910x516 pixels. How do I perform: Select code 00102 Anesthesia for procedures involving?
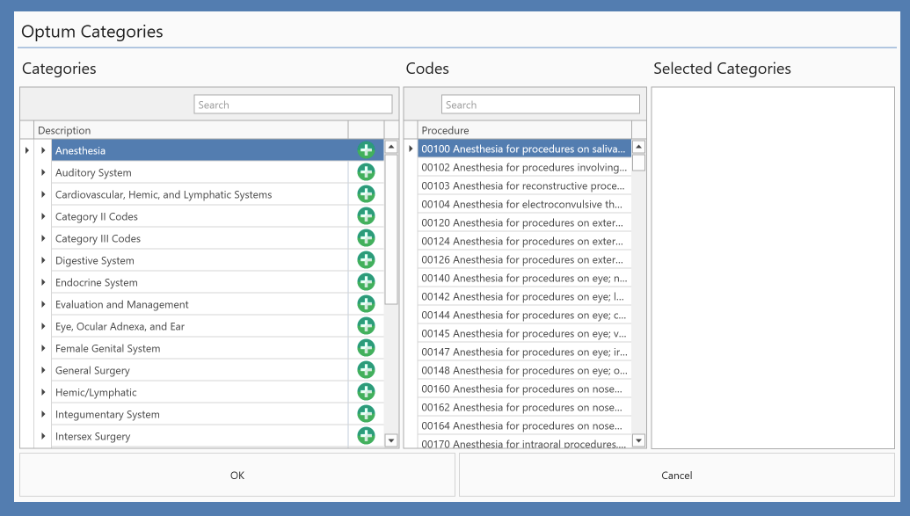tap(525, 167)
